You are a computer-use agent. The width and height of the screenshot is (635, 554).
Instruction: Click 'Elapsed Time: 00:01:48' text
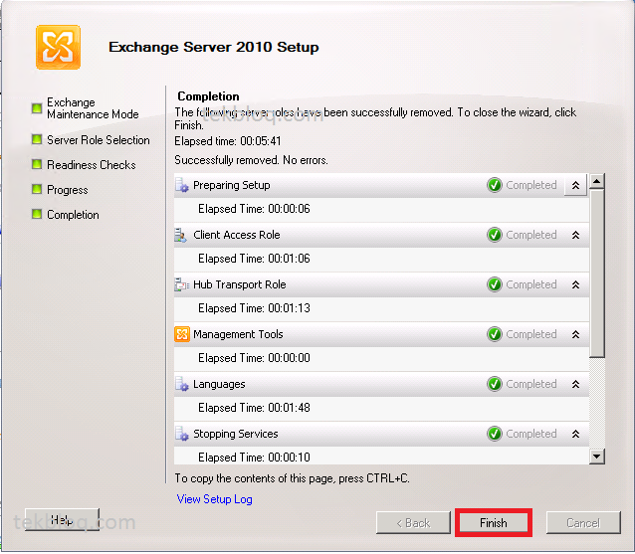[254, 409]
